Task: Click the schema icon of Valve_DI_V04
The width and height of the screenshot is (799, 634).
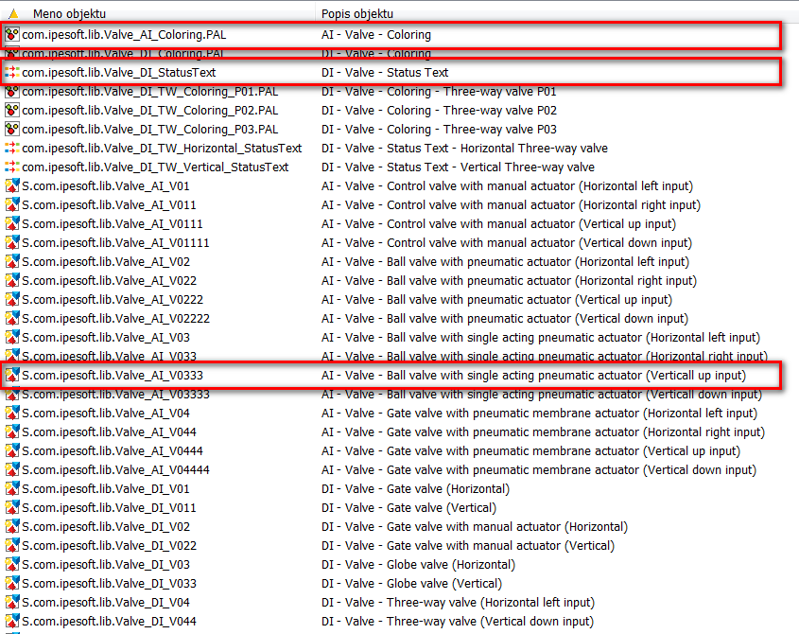Action: [12, 603]
